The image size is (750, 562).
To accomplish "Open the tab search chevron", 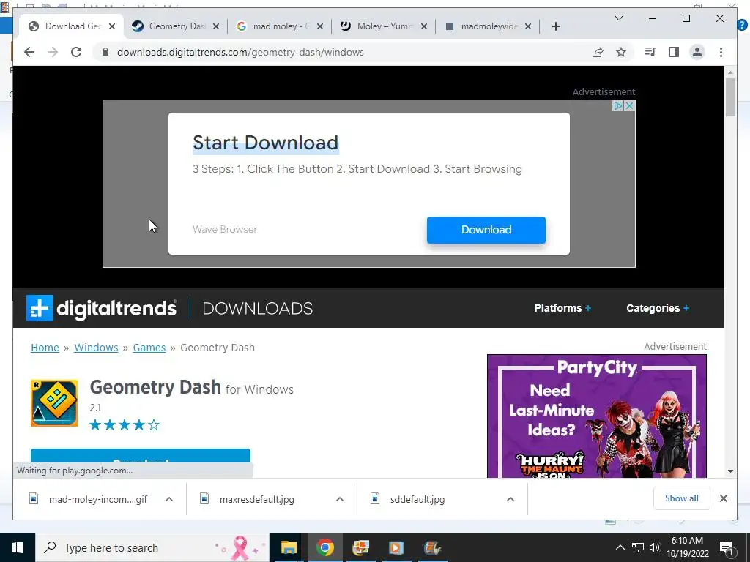I will click(618, 18).
